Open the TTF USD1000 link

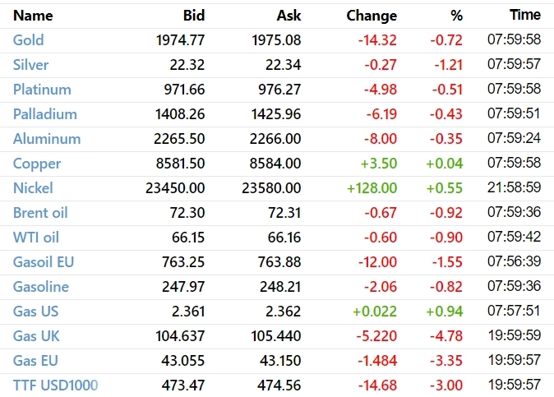[55, 385]
